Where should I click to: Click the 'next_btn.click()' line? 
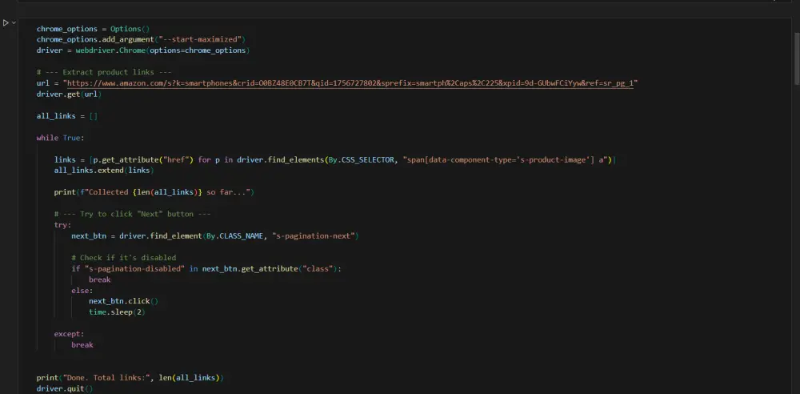click(123, 301)
